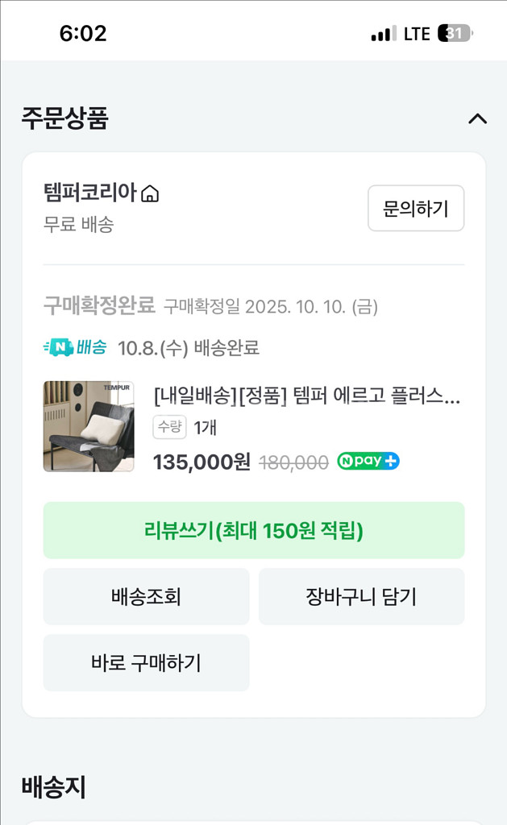The width and height of the screenshot is (507, 825).
Task: Add item via 장바구니 담기 button
Action: point(361,597)
